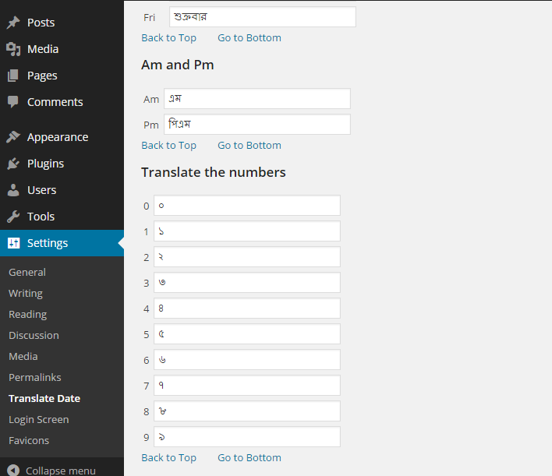This screenshot has width=552, height=476.
Task: Click the Pages icon in sidebar
Action: 13,76
